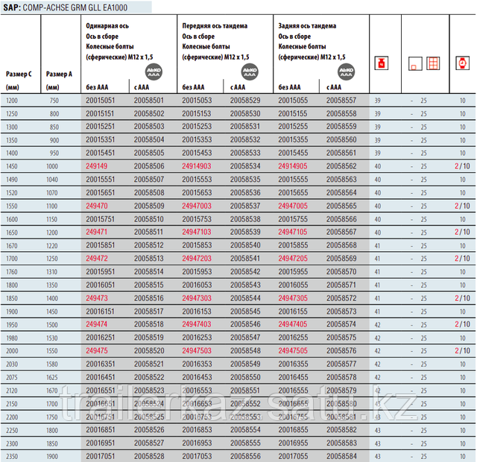
Task: Select part number 20016051
Action: (x=100, y=285)
